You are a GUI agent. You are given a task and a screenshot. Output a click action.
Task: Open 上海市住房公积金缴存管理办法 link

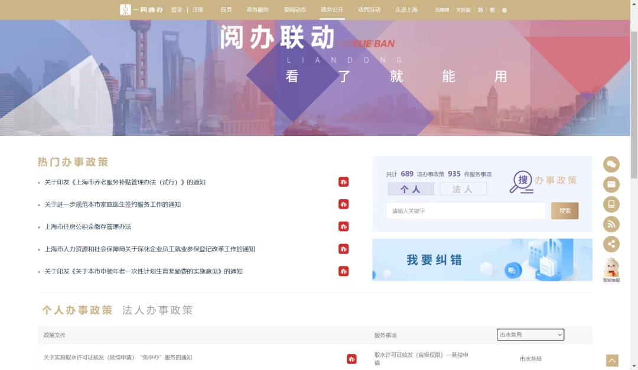click(x=88, y=227)
